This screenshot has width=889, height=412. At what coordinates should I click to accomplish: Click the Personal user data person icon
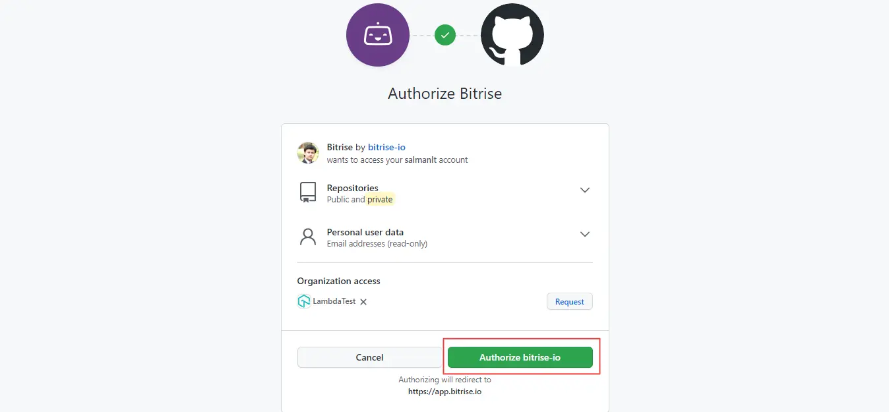pos(308,237)
